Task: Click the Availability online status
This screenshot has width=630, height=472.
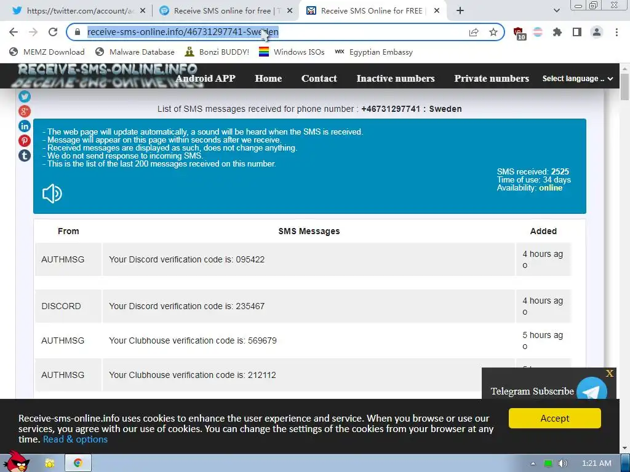Action: coord(530,188)
